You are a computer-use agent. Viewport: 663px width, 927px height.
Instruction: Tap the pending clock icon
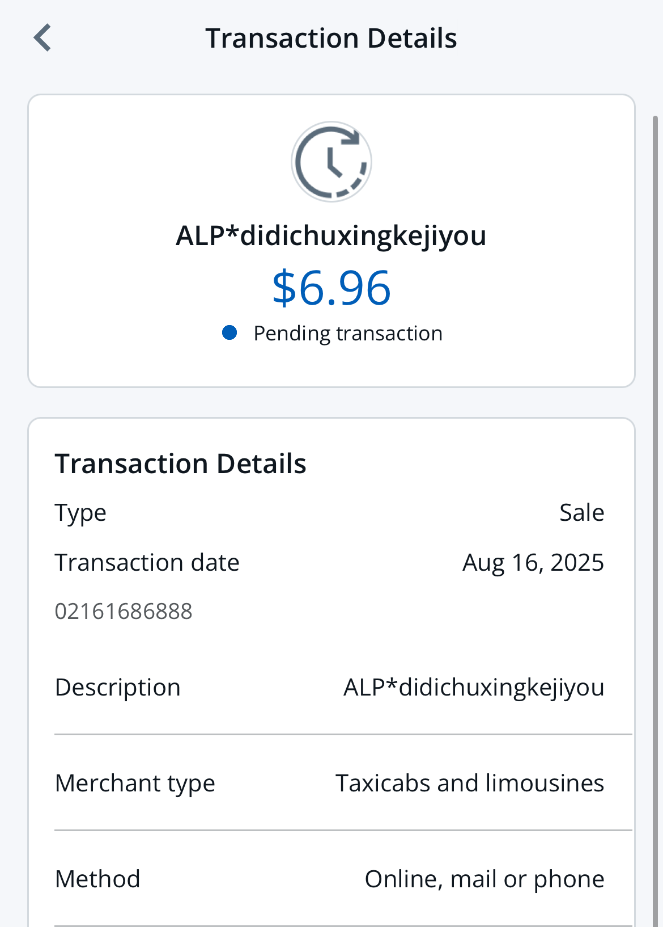click(331, 162)
